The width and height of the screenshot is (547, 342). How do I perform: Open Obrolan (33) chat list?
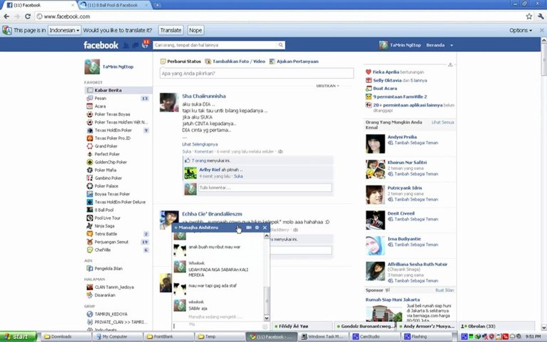coord(496,326)
